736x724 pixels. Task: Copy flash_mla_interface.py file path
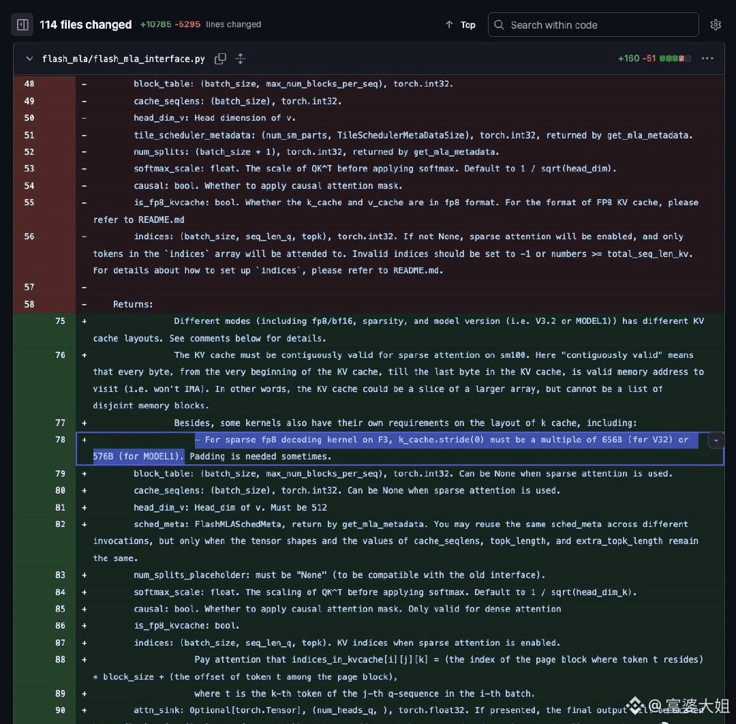pos(220,59)
